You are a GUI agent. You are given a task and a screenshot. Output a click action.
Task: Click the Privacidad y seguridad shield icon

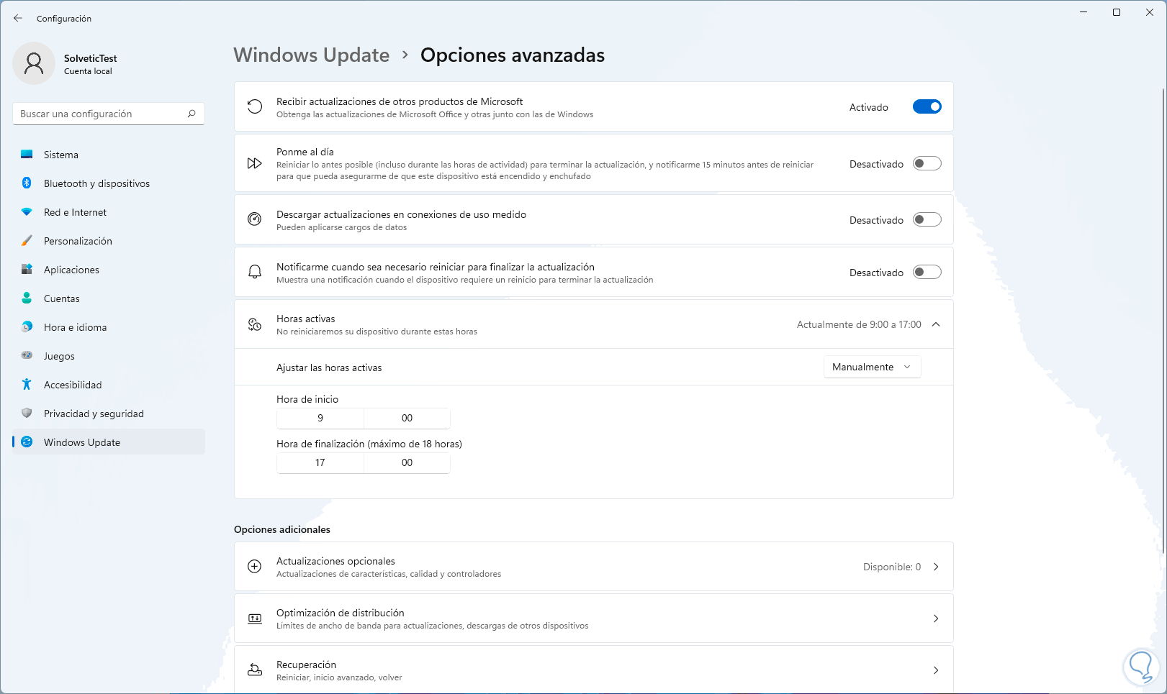point(27,414)
